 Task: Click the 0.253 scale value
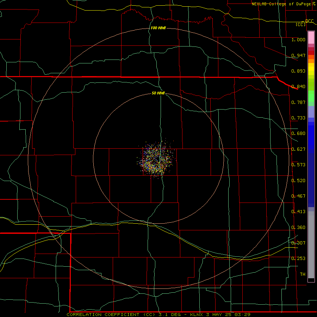point(298,259)
